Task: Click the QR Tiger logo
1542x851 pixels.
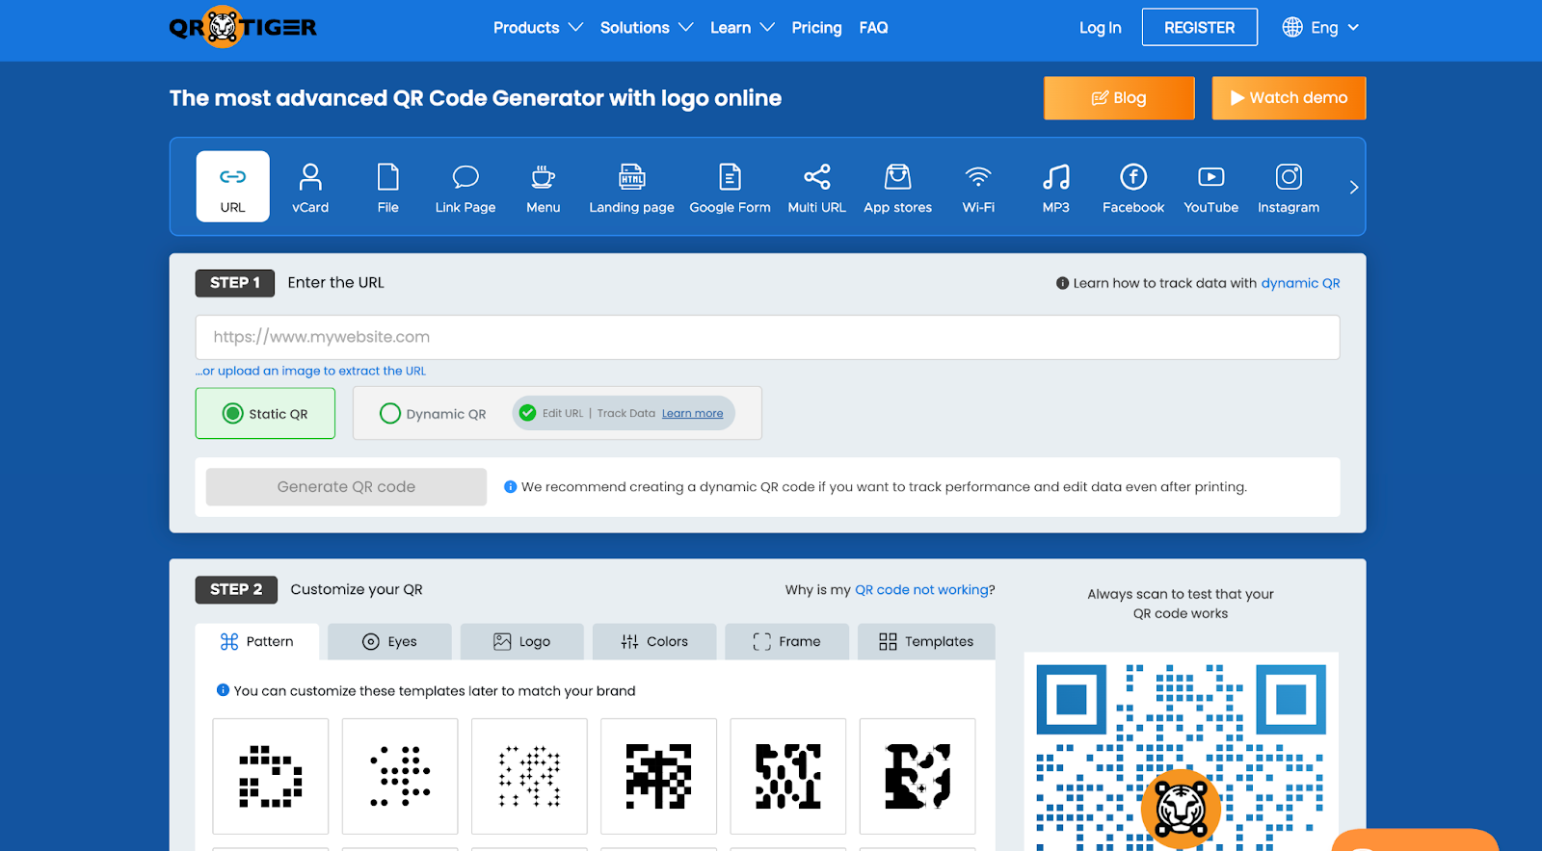Action: [x=243, y=27]
